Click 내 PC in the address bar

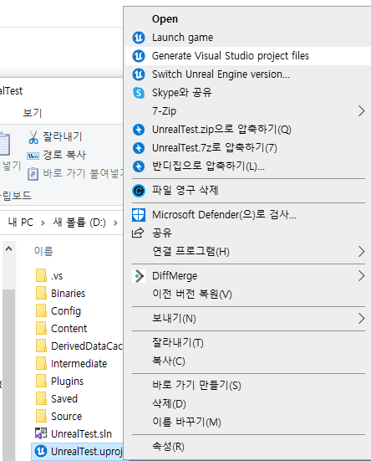(x=21, y=223)
